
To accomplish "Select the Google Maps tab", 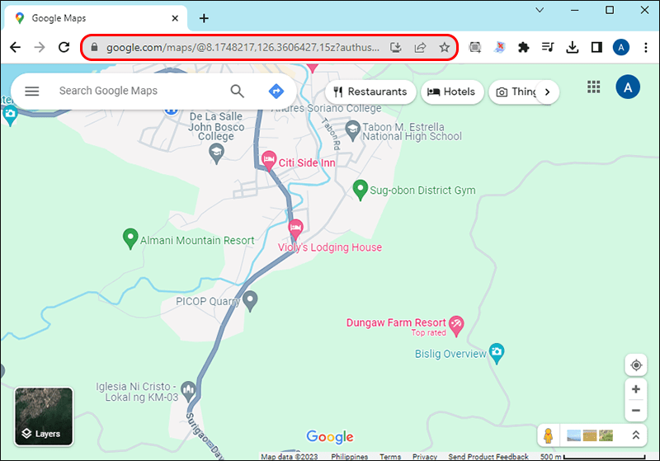I will (96, 18).
